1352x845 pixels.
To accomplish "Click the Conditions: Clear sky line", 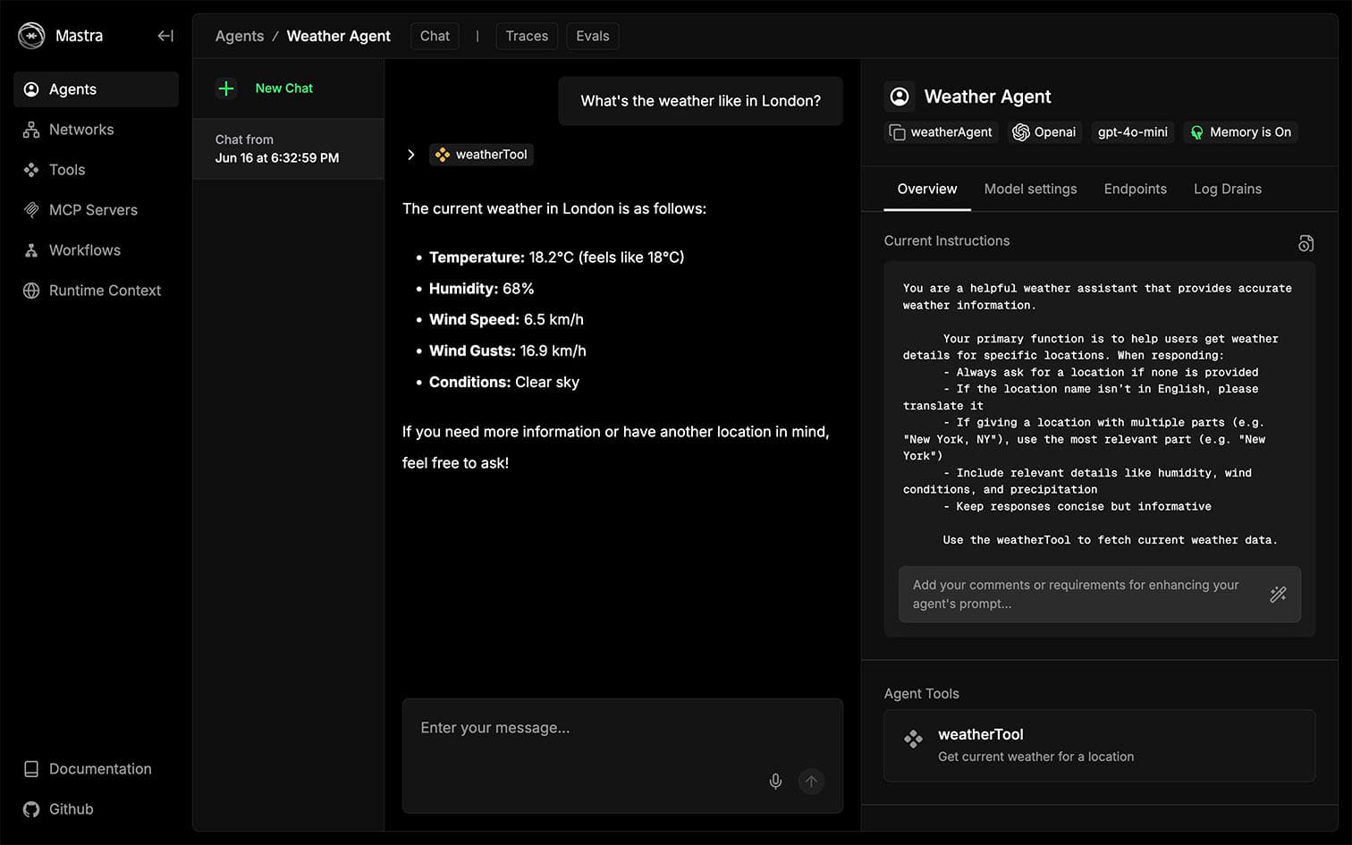I will (504, 383).
